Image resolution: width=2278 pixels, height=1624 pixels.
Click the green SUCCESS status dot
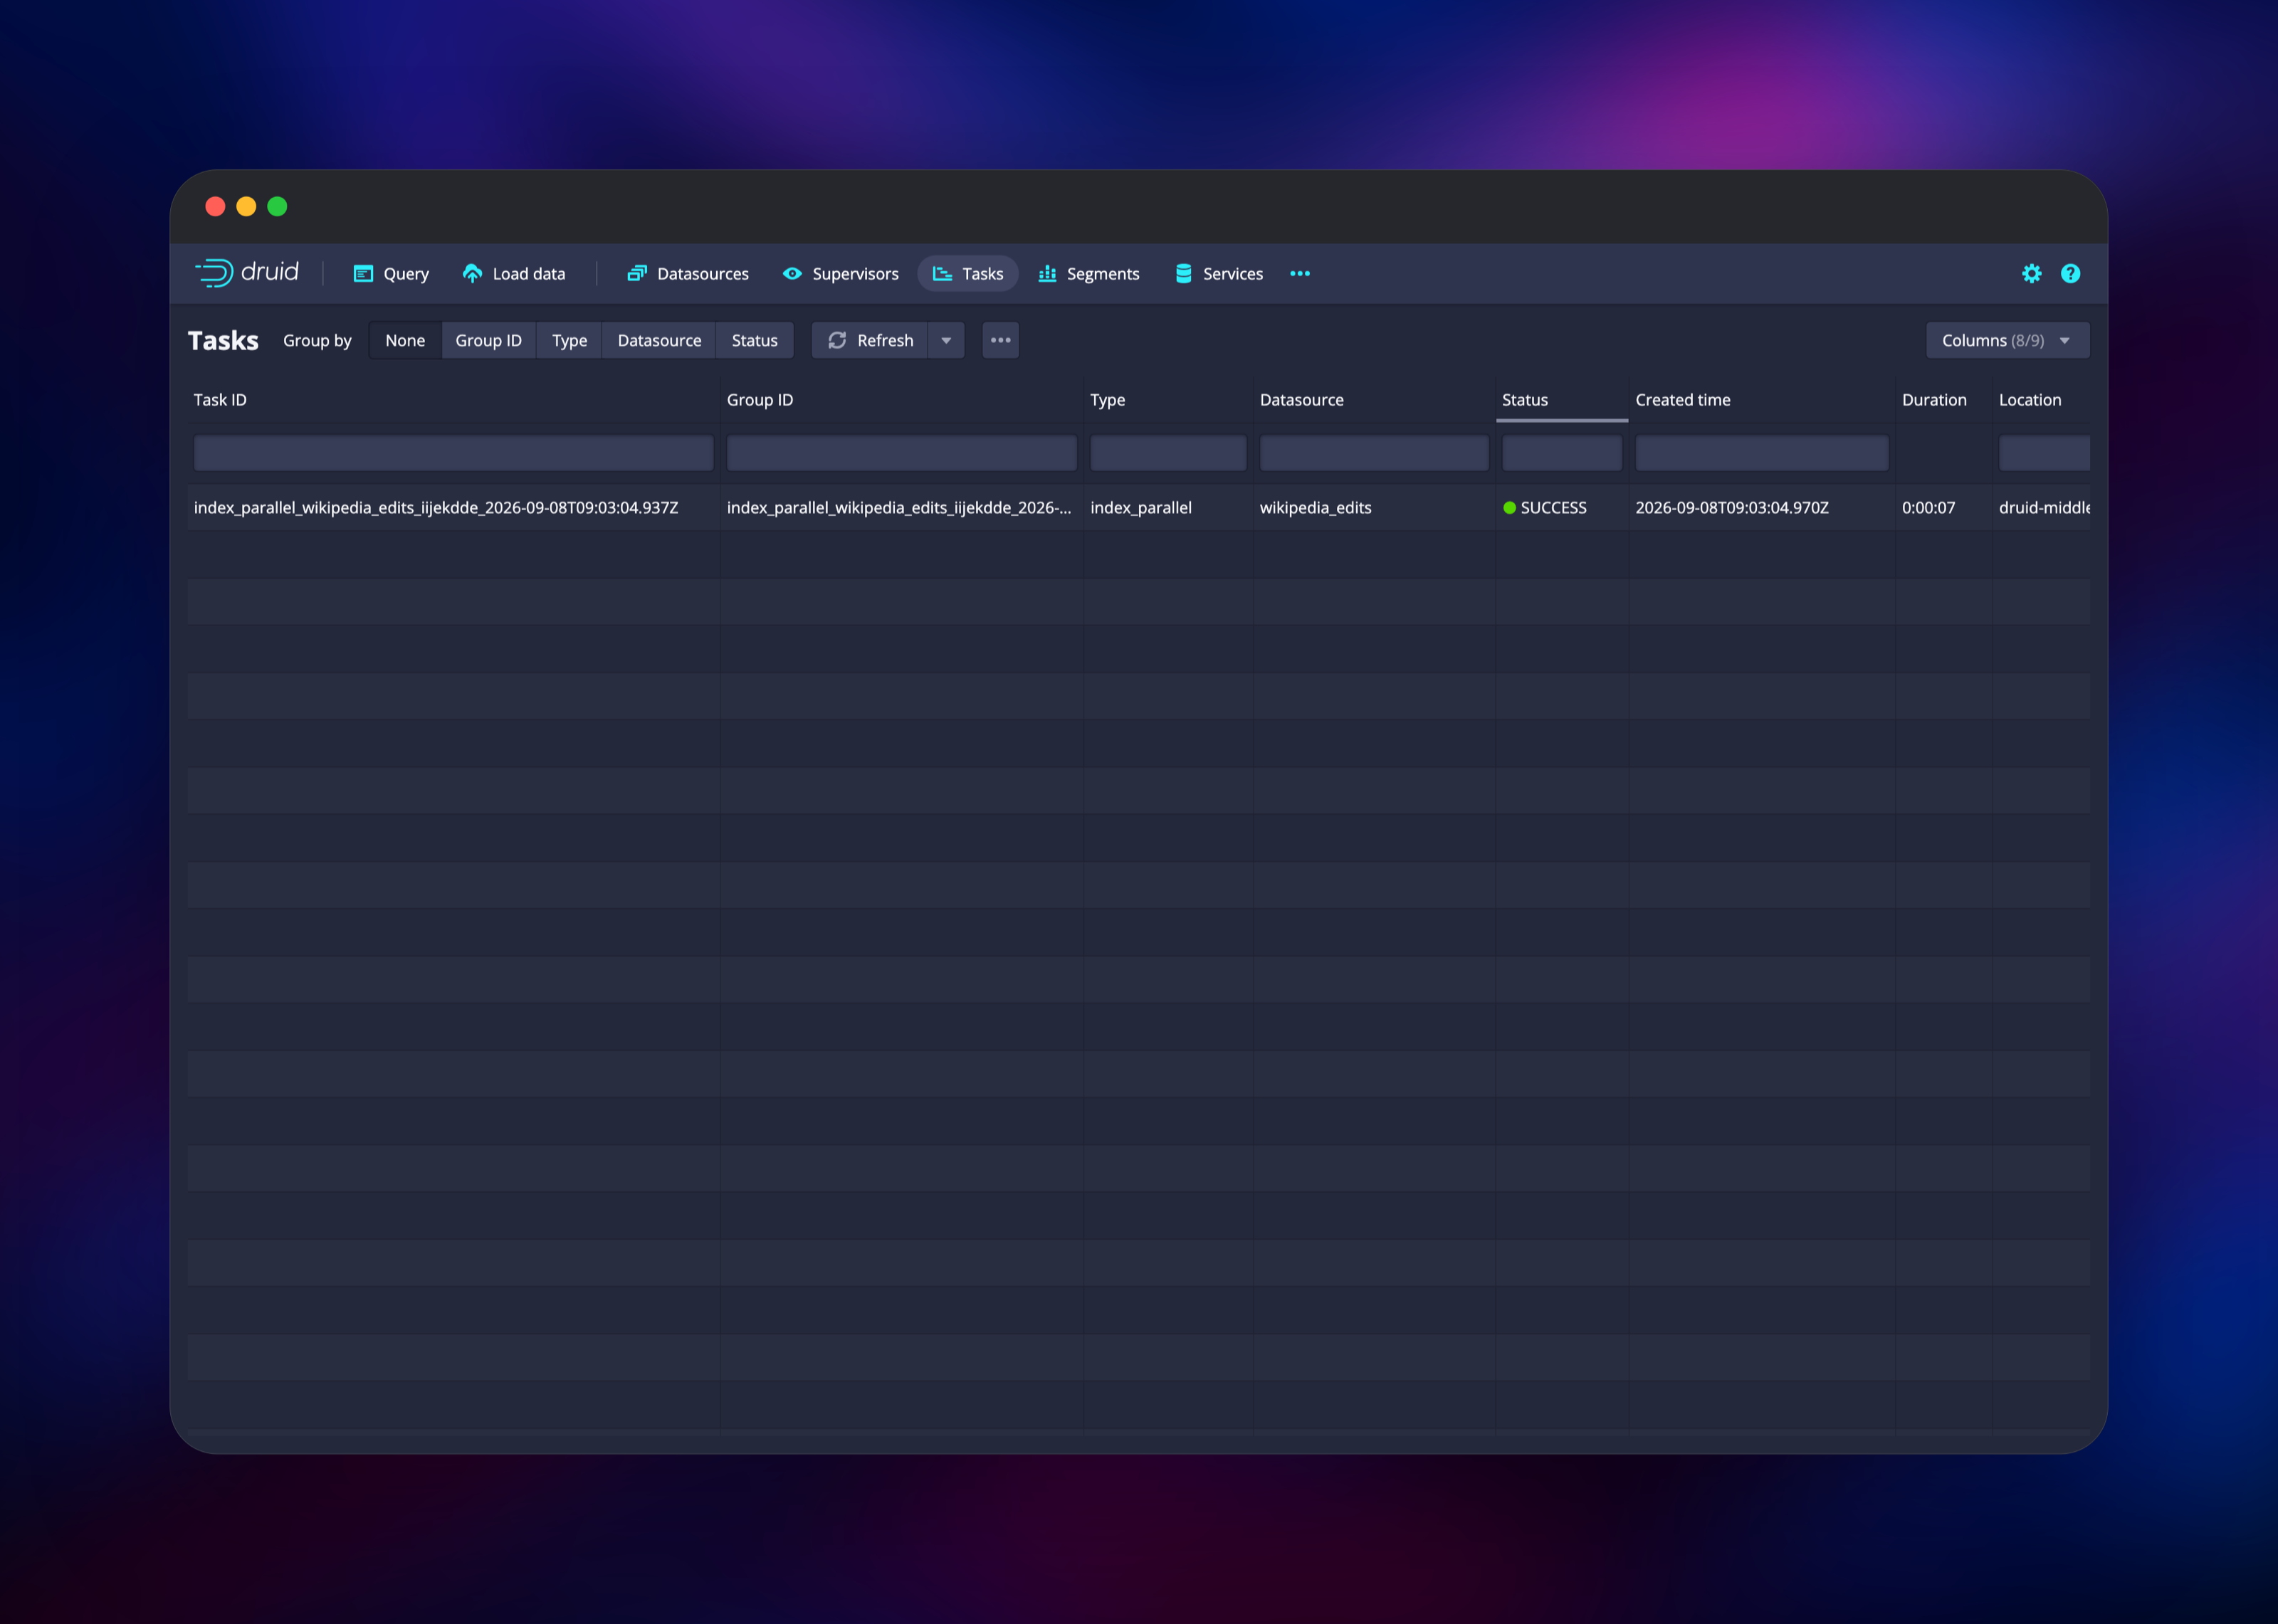[x=1509, y=508]
